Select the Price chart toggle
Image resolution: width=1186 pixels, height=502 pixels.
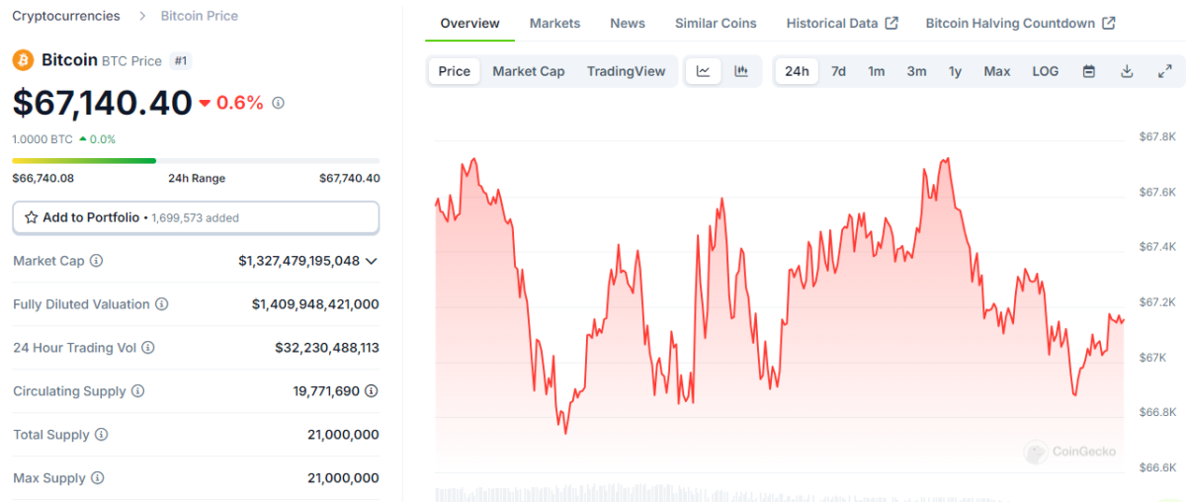[455, 71]
